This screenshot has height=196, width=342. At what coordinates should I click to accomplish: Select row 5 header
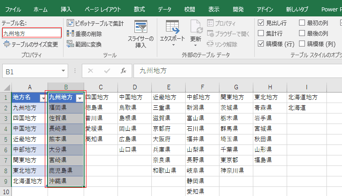pos(5,139)
